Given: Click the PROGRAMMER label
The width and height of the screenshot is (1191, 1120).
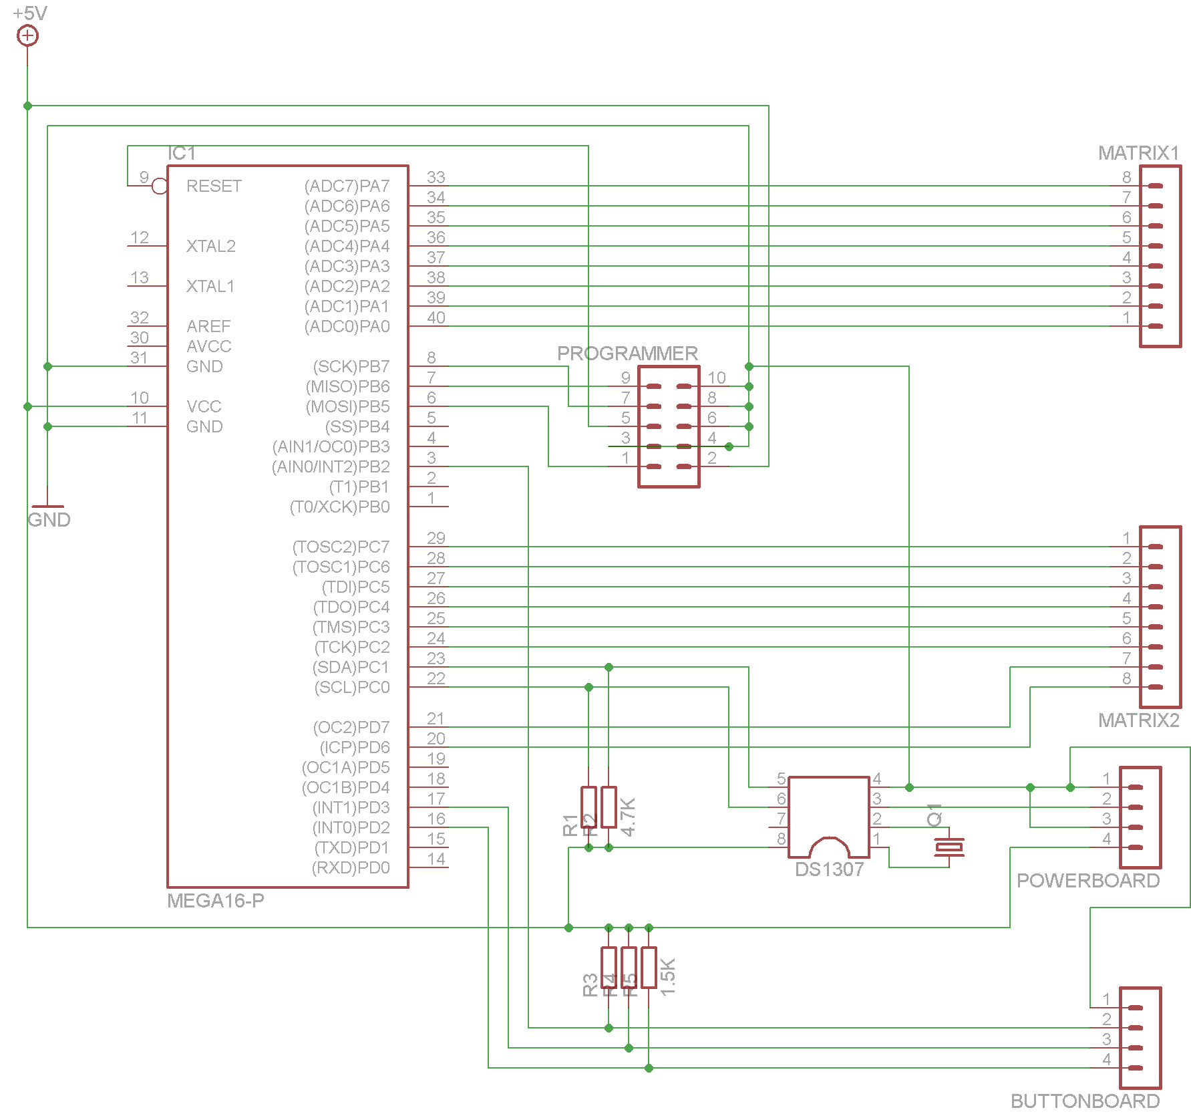Looking at the screenshot, I should point(627,353).
